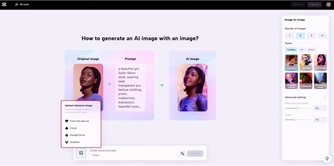Click the Image to image panel title

[295, 20]
